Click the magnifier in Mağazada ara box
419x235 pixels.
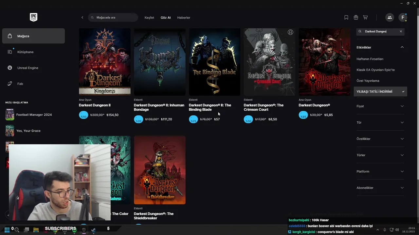(92, 18)
